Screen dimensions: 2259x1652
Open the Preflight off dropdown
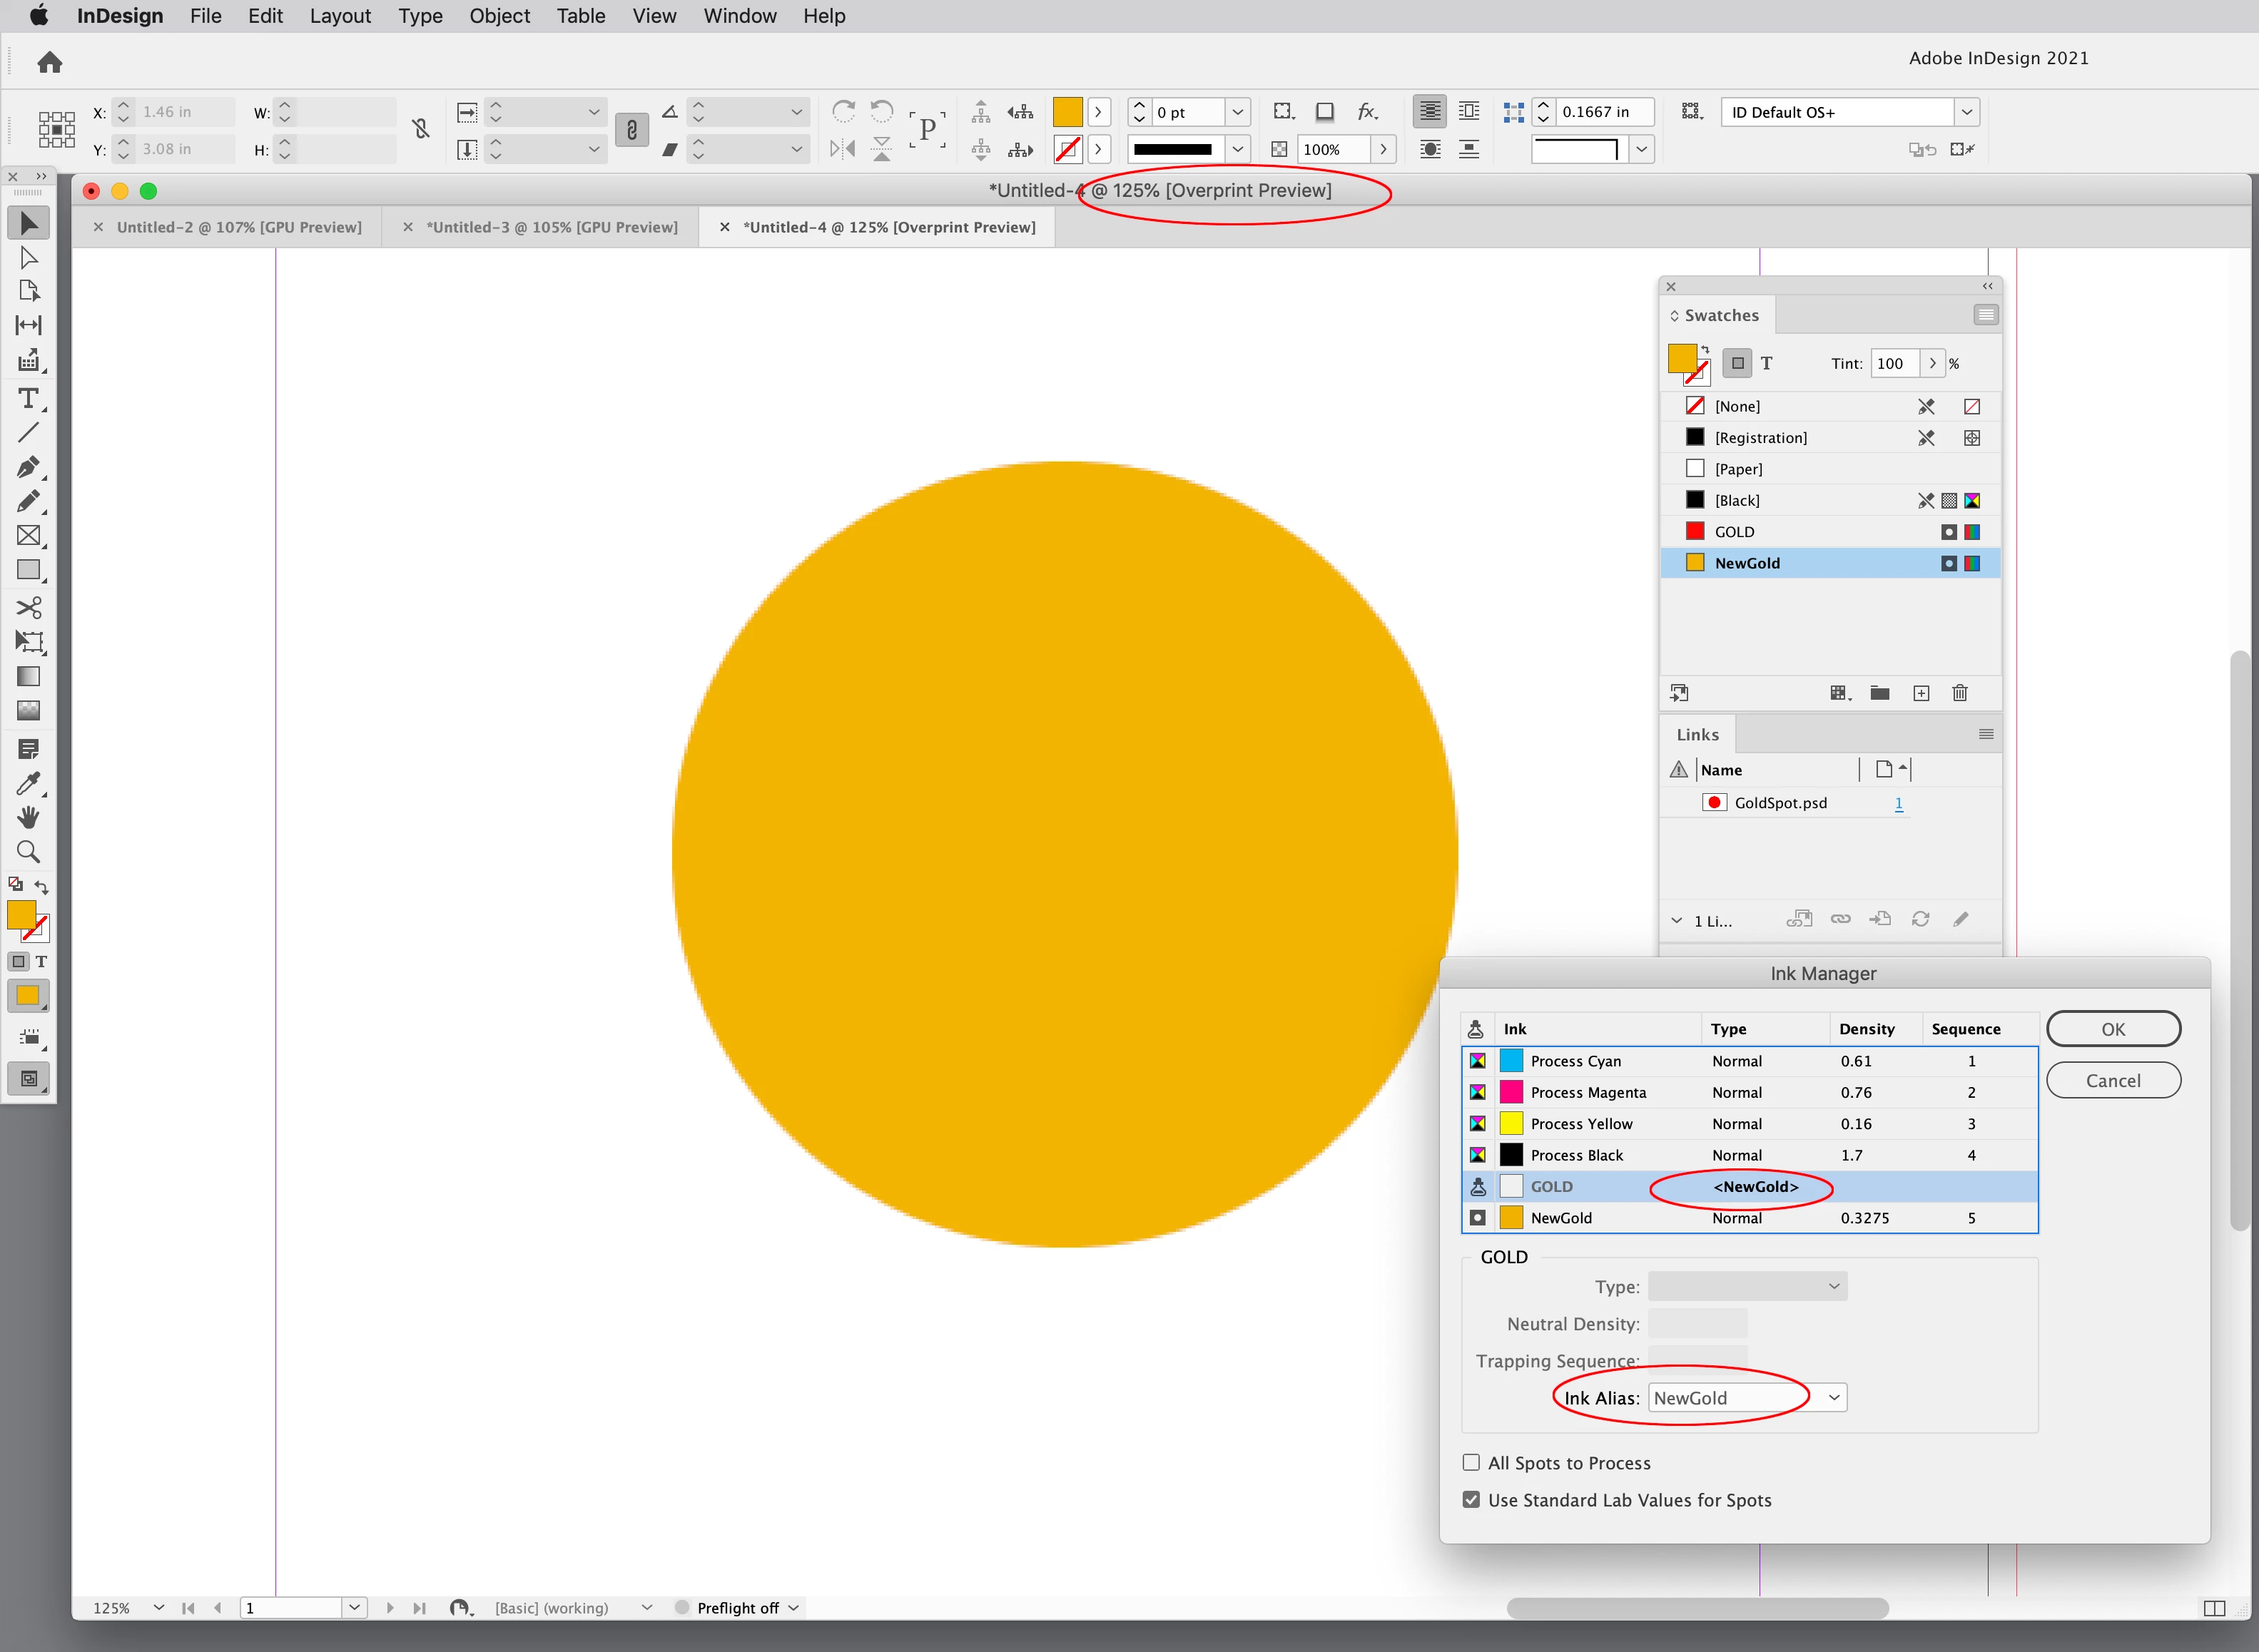(793, 1607)
